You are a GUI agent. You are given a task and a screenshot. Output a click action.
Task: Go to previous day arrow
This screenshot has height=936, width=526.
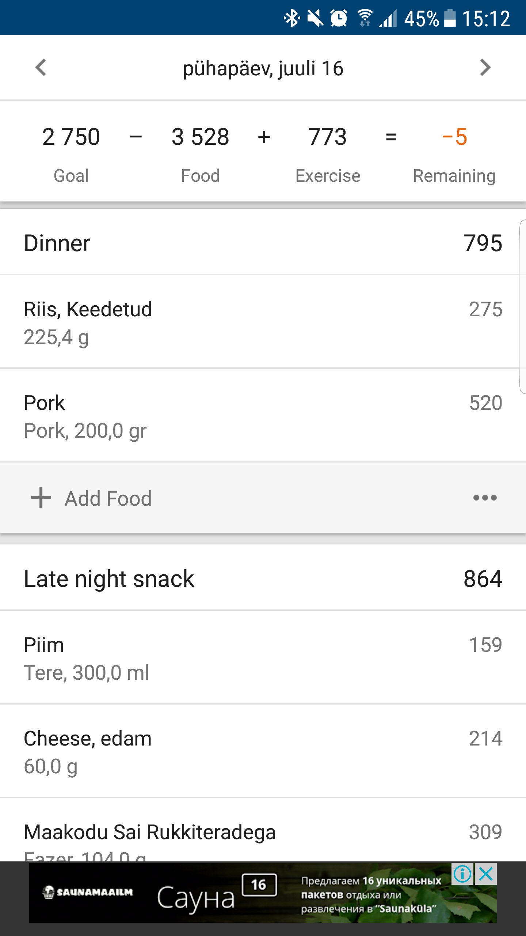tap(41, 68)
